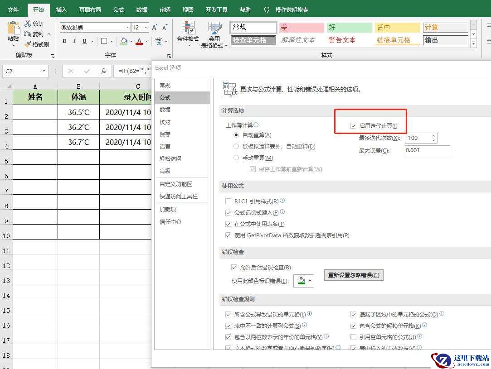
Task: Select 自动重算 radio button
Action: click(236, 135)
